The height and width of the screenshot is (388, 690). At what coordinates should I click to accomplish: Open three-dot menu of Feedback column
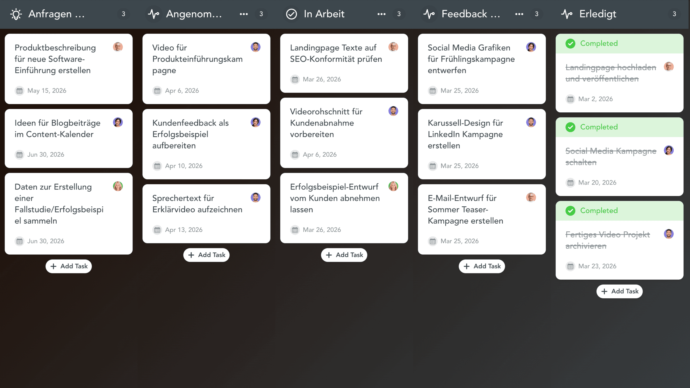point(519,14)
